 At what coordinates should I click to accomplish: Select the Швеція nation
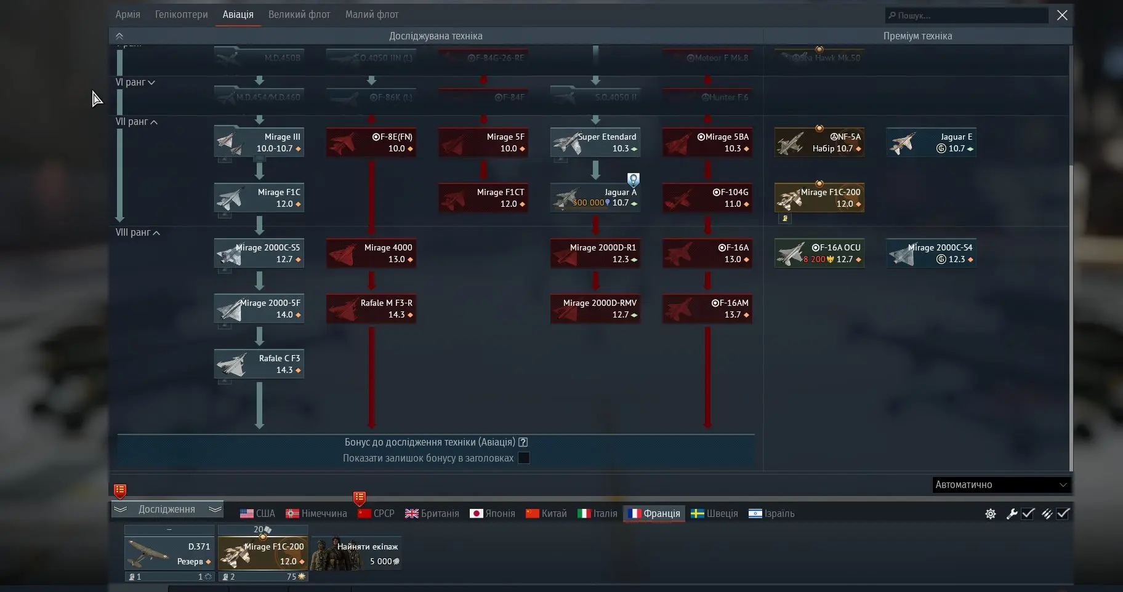pyautogui.click(x=714, y=514)
